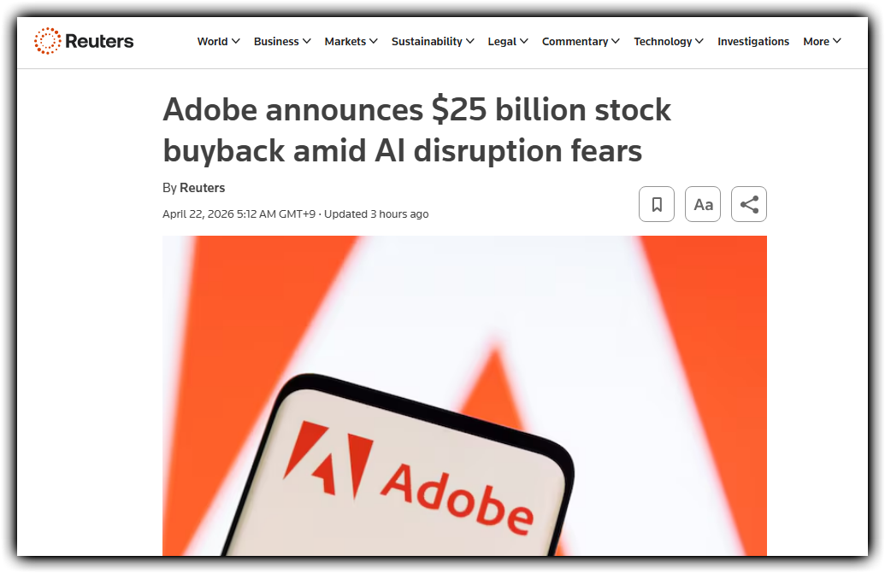Expand the Business dropdown chevron
This screenshot has height=573, width=885.
click(x=306, y=41)
